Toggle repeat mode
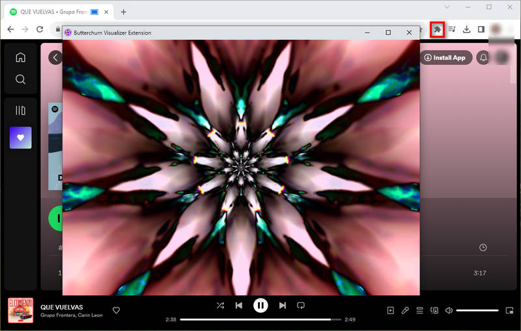This screenshot has height=331, width=521. pyautogui.click(x=301, y=306)
